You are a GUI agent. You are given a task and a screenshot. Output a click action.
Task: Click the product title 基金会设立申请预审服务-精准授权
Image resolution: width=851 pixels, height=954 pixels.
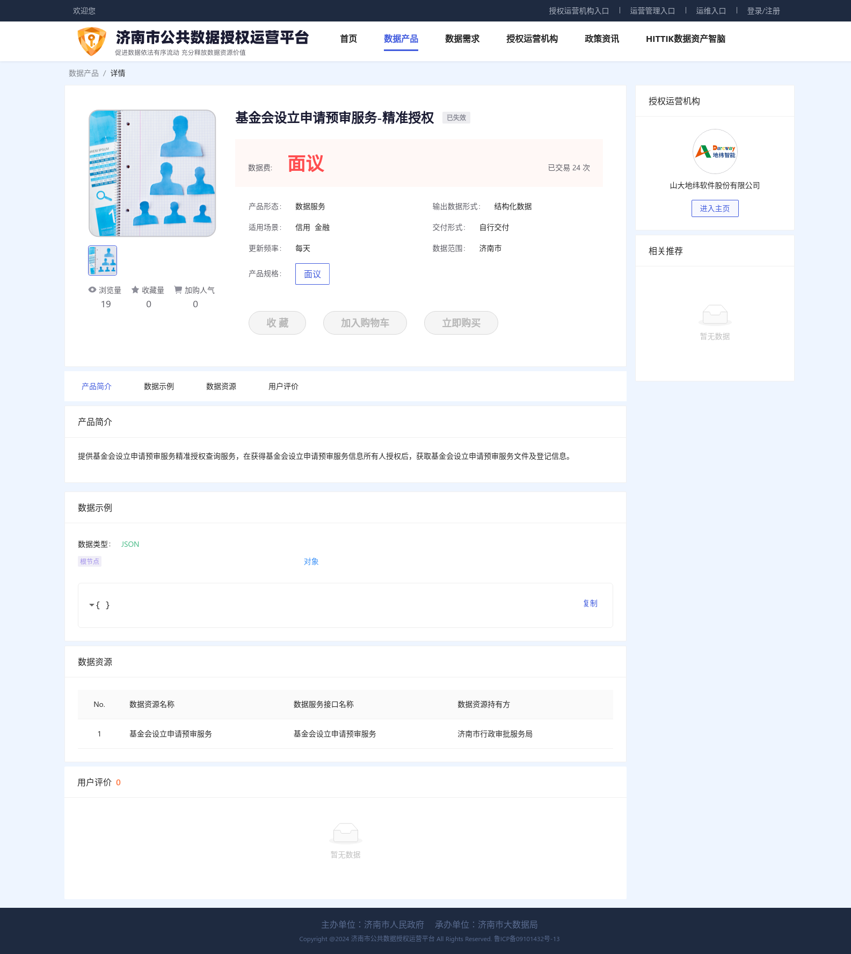click(334, 118)
